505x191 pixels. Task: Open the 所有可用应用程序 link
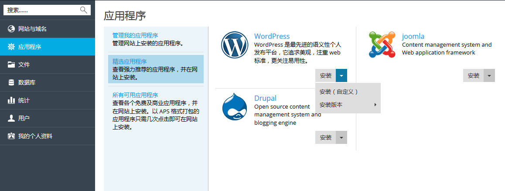135,95
